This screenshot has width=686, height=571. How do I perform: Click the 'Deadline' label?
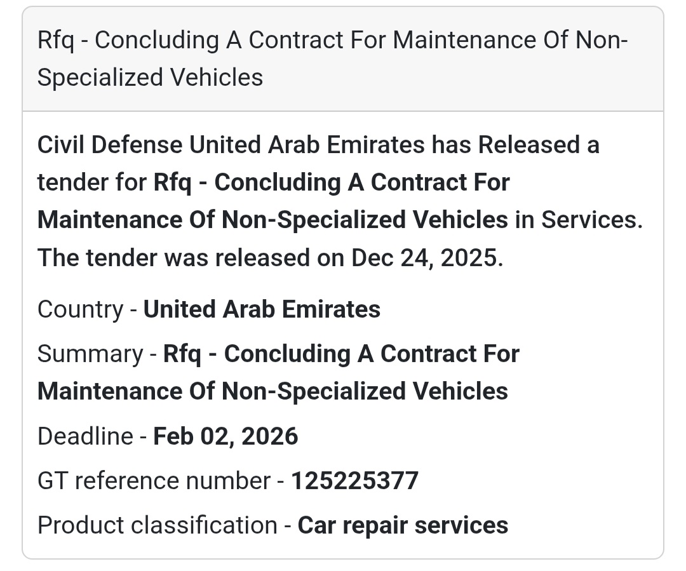pyautogui.click(x=85, y=436)
